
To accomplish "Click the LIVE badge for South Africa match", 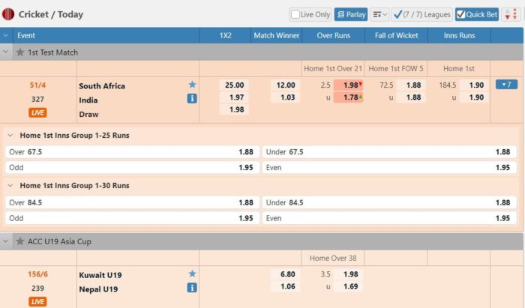I will coord(37,113).
